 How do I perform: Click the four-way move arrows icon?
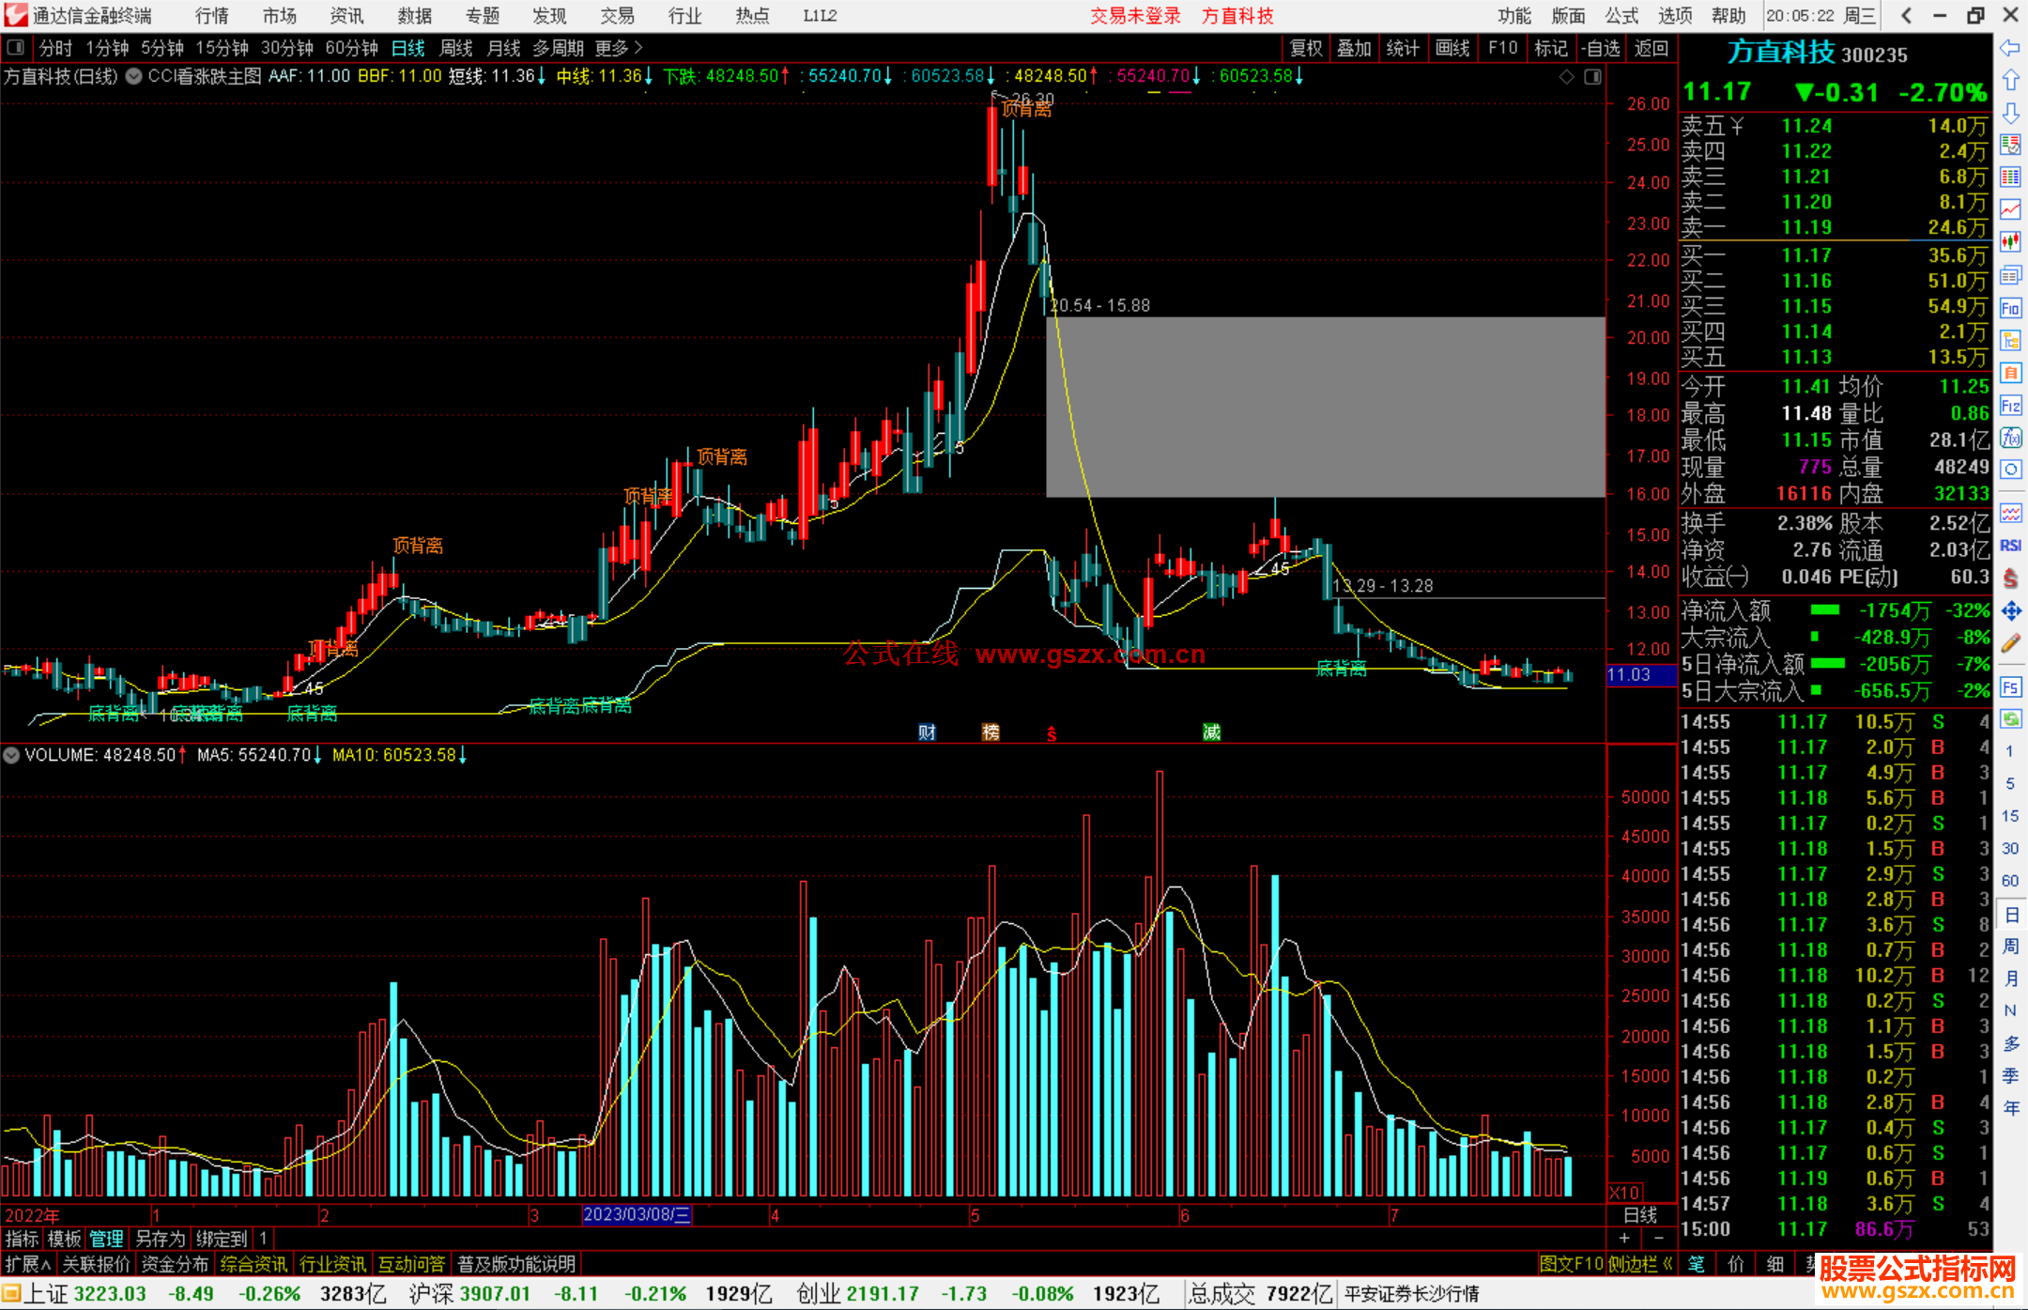(2010, 611)
